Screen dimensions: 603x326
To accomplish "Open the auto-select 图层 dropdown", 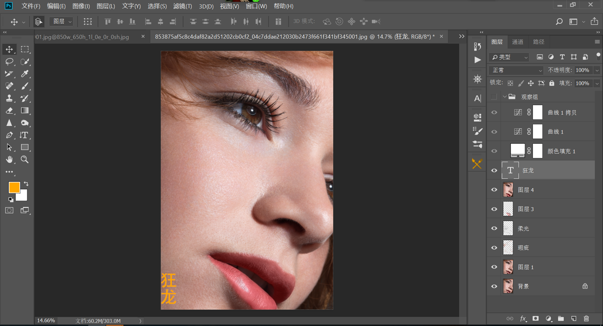I will point(61,21).
